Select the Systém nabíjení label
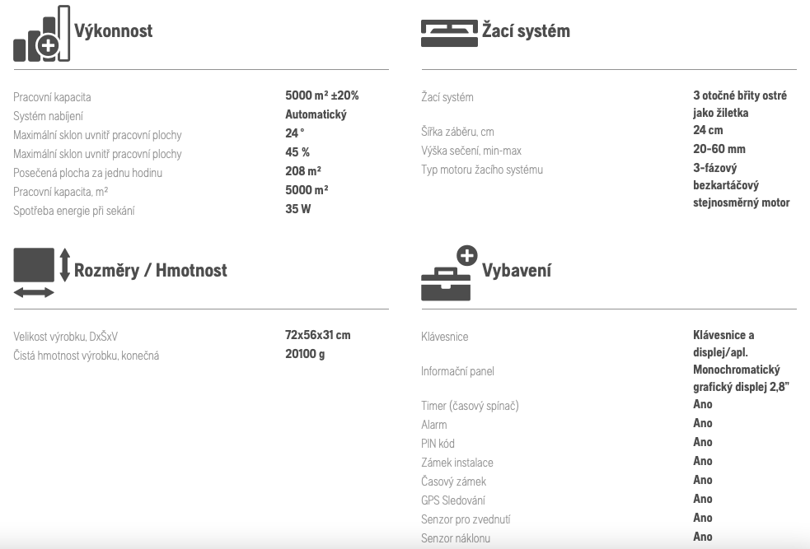The image size is (810, 549). point(48,116)
